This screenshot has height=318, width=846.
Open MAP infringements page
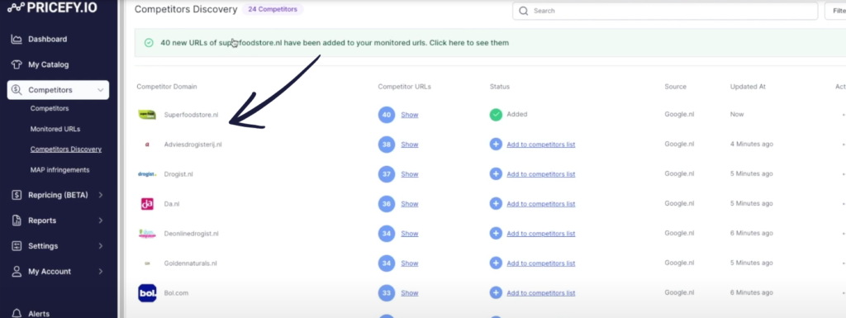click(59, 170)
